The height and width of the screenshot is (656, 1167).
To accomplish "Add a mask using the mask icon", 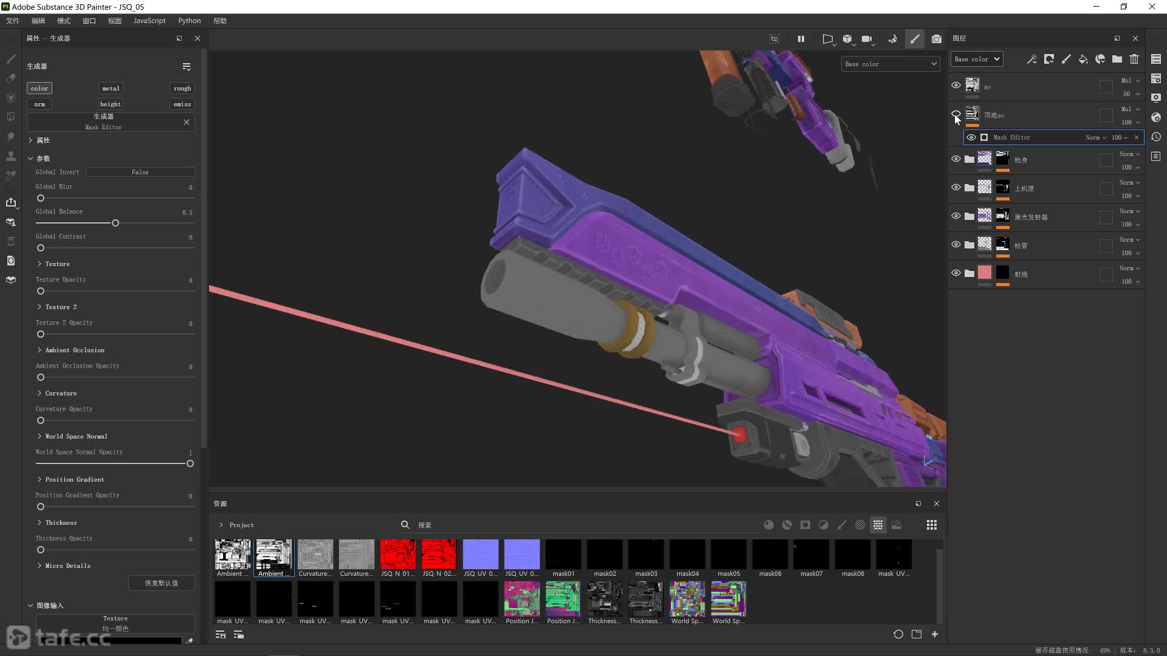I will (x=1048, y=59).
